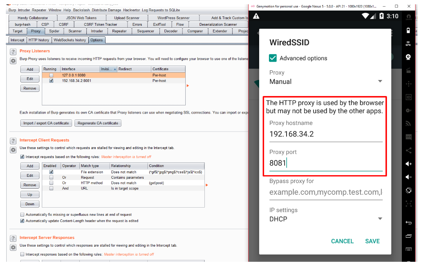
Task: Click orange arrow beside intercept rules table
Action: point(207,185)
